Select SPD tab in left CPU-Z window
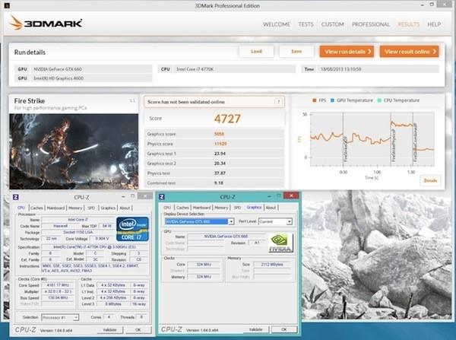The height and width of the screenshot is (340, 456). 91,208
